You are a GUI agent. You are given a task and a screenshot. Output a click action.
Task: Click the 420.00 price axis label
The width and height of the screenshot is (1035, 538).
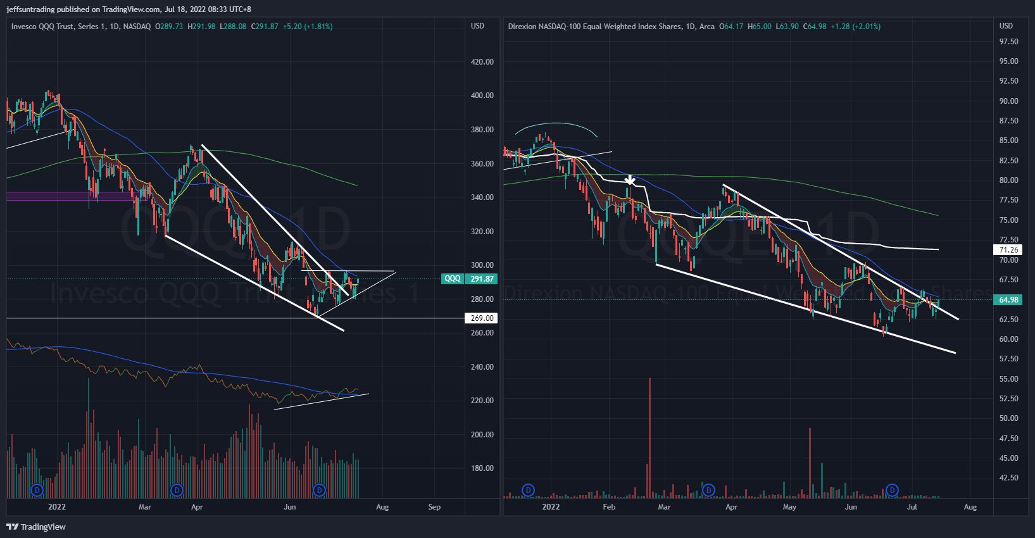point(482,62)
